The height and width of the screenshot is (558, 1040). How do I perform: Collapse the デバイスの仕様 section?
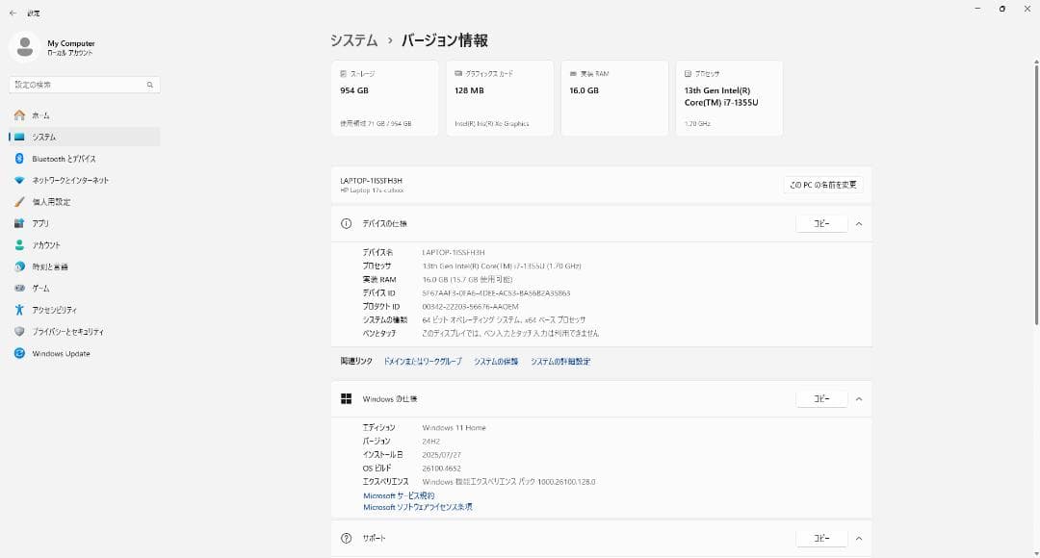859,223
